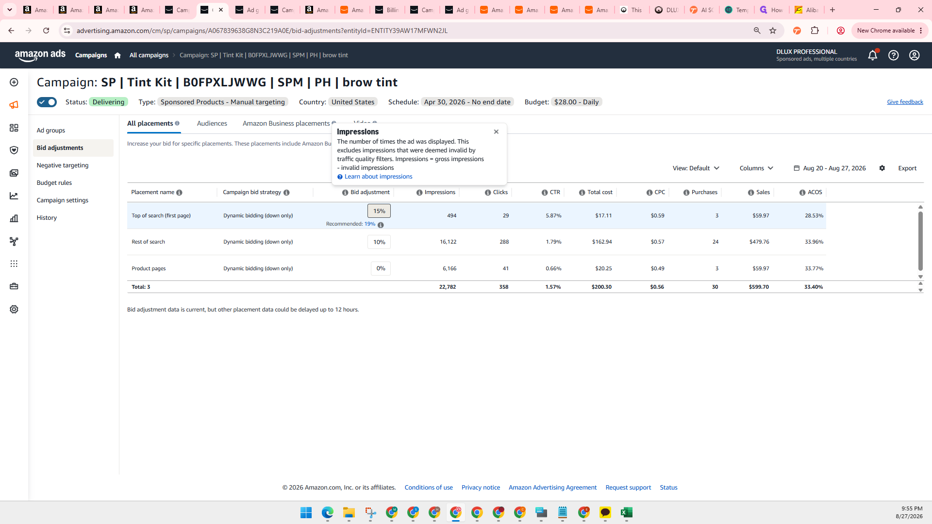The image size is (932, 524).
Task: Open File Explorer from the taskbar
Action: [349, 512]
